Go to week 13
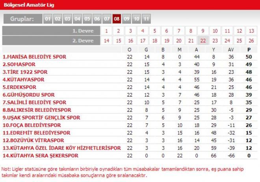Image resolution: width=260 pixels, height=182 pixels. click(251, 31)
